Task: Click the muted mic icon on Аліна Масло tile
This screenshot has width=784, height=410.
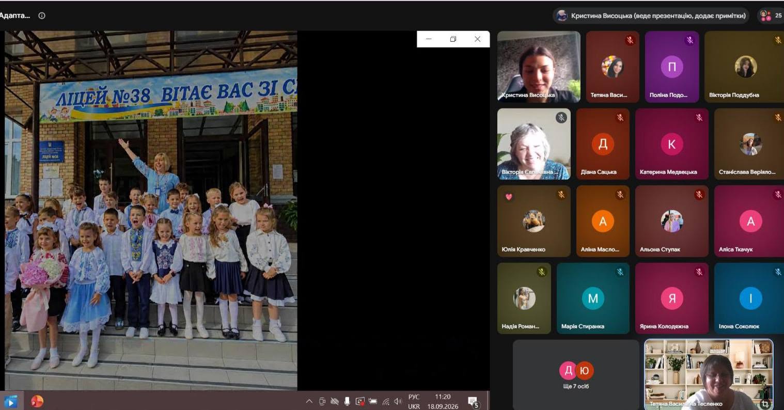Action: tap(620, 195)
